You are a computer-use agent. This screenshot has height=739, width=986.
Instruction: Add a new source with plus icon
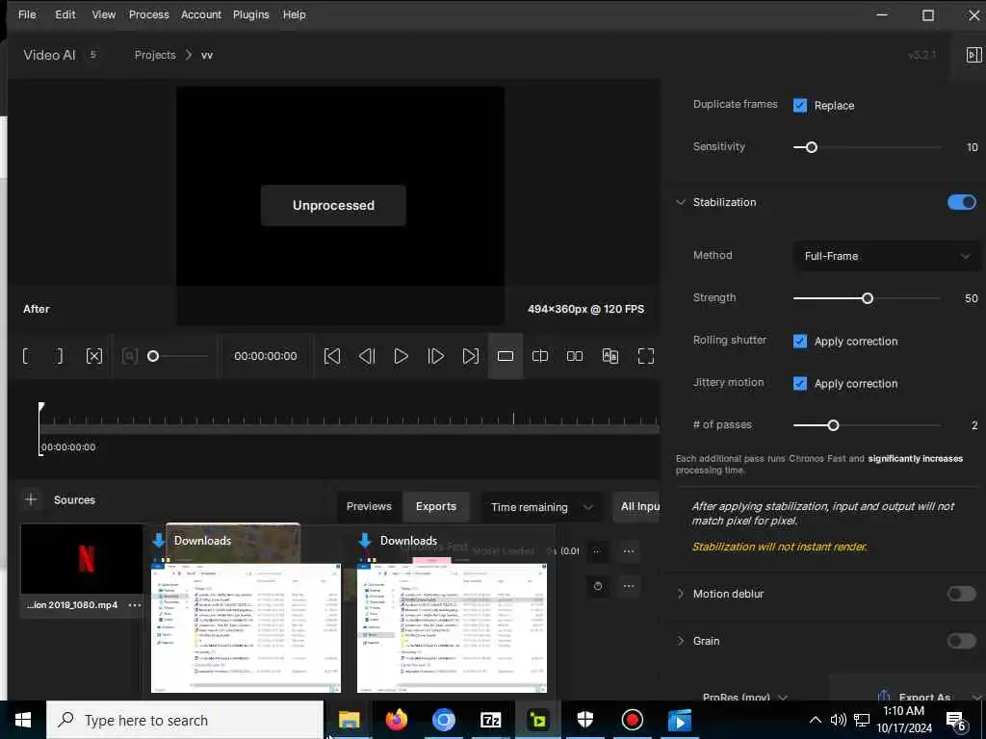click(x=31, y=499)
